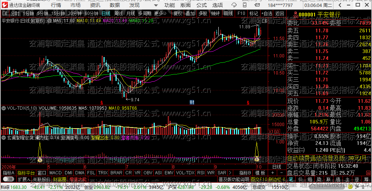Click the red S marker below July low
The height and width of the screenshot is (191, 372).
pos(102,103)
